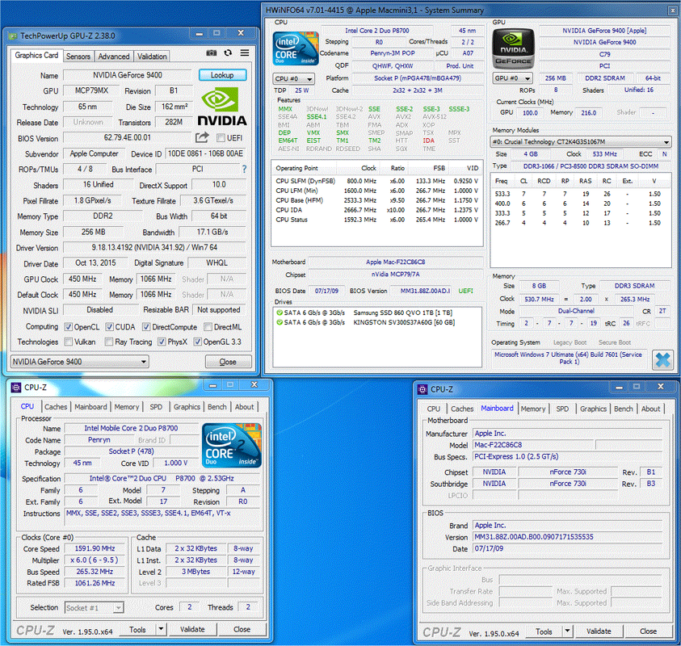The width and height of the screenshot is (681, 646).
Task: Open the About tab in right CPU-Z window
Action: tap(650, 409)
